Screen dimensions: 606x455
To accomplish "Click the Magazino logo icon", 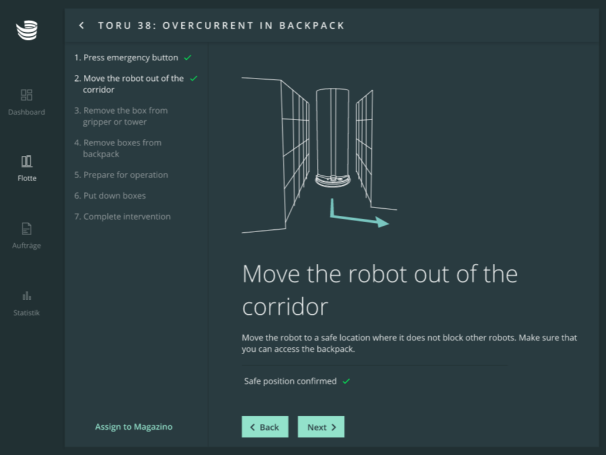I will [x=27, y=30].
